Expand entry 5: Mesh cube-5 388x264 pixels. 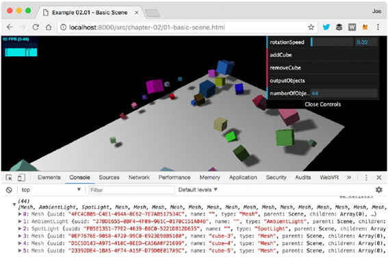pyautogui.click(x=20, y=250)
